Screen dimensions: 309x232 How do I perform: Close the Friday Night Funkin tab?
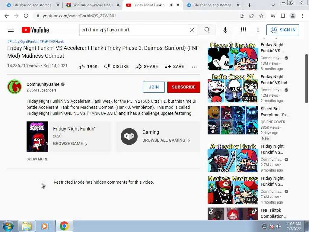(178, 5)
